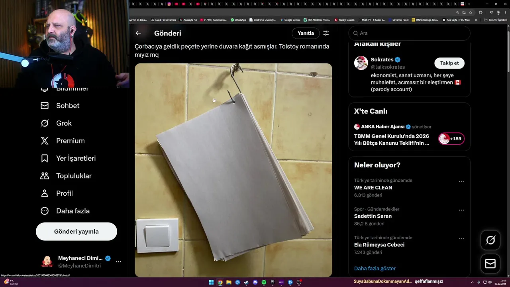Viewport: 510px width, 287px height.
Task: Open Profil person icon in sidebar
Action: (x=45, y=193)
